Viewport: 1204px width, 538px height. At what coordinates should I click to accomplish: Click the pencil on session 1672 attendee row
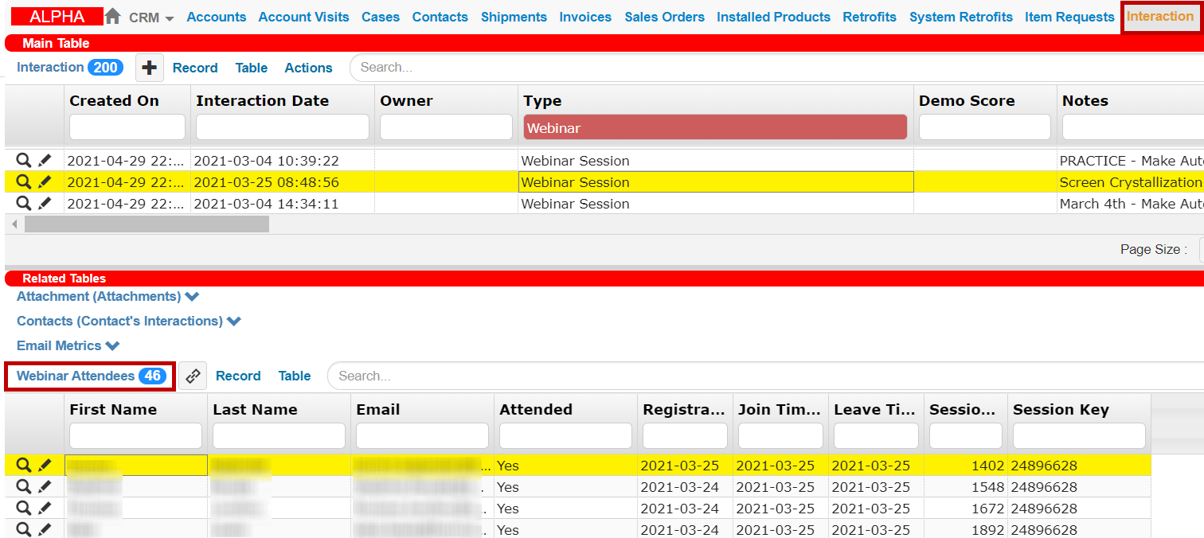[45, 509]
